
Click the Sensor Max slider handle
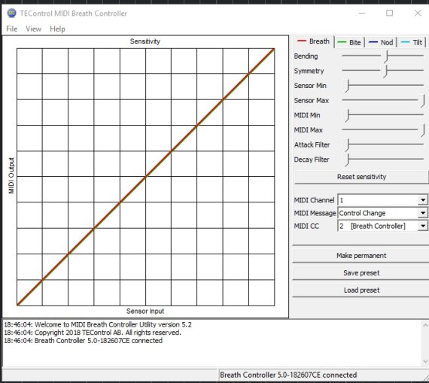[x=423, y=101]
